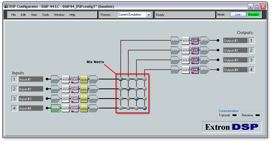Open the FILT block on Input #1
This screenshot has height=143, width=274.
pyautogui.click(x=66, y=79)
